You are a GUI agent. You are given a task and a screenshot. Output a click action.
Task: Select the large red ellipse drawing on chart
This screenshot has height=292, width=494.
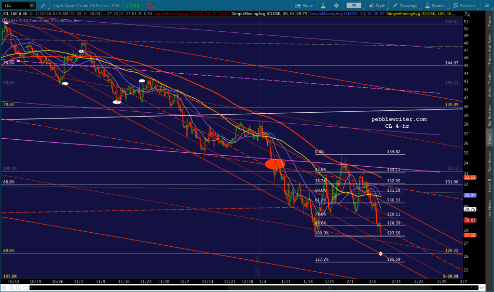tap(274, 164)
